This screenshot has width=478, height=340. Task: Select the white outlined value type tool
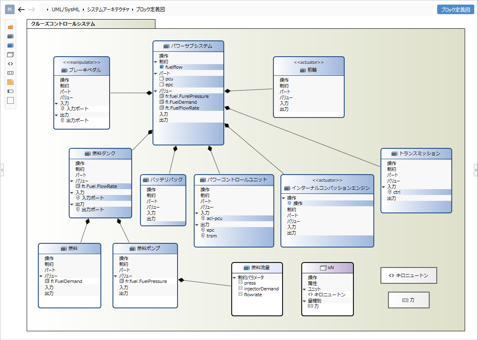[10, 55]
